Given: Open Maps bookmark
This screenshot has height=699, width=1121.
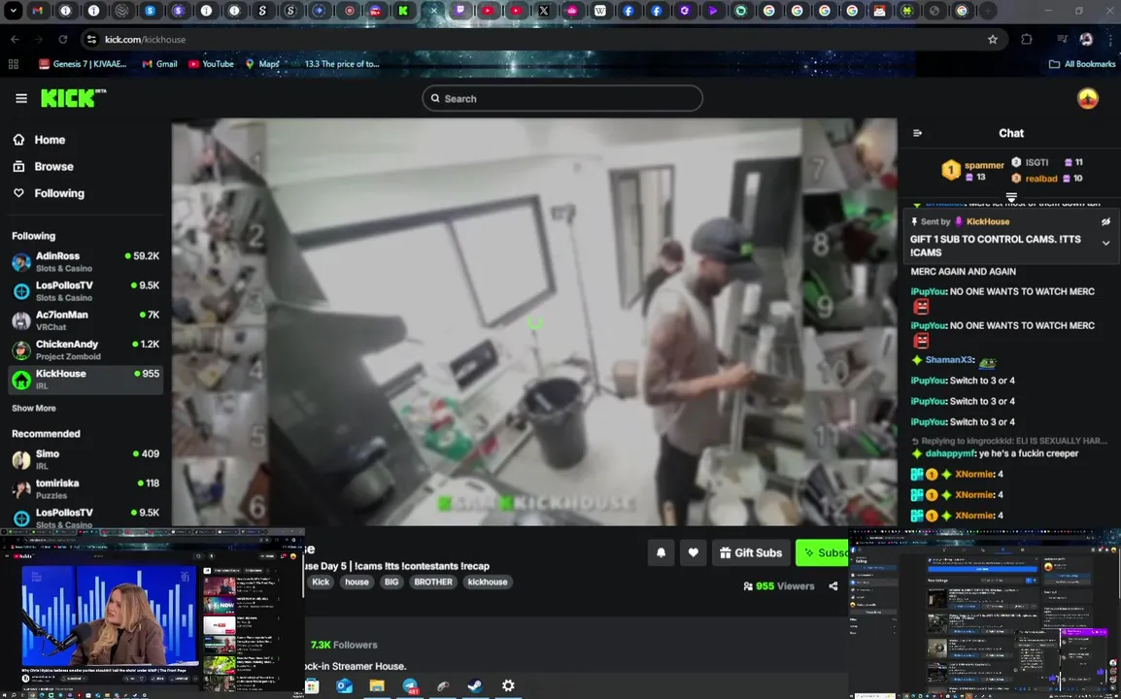Looking at the screenshot, I should [262, 64].
